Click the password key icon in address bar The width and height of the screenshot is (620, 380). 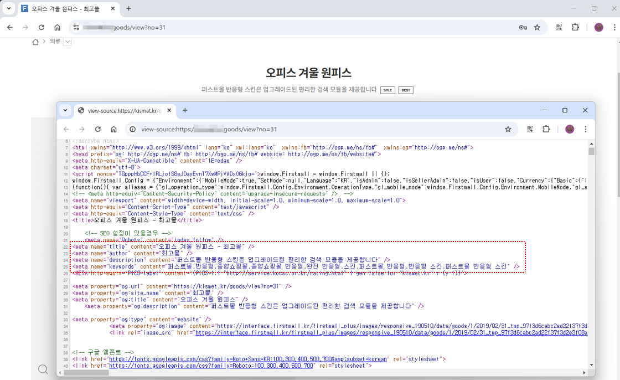(523, 27)
